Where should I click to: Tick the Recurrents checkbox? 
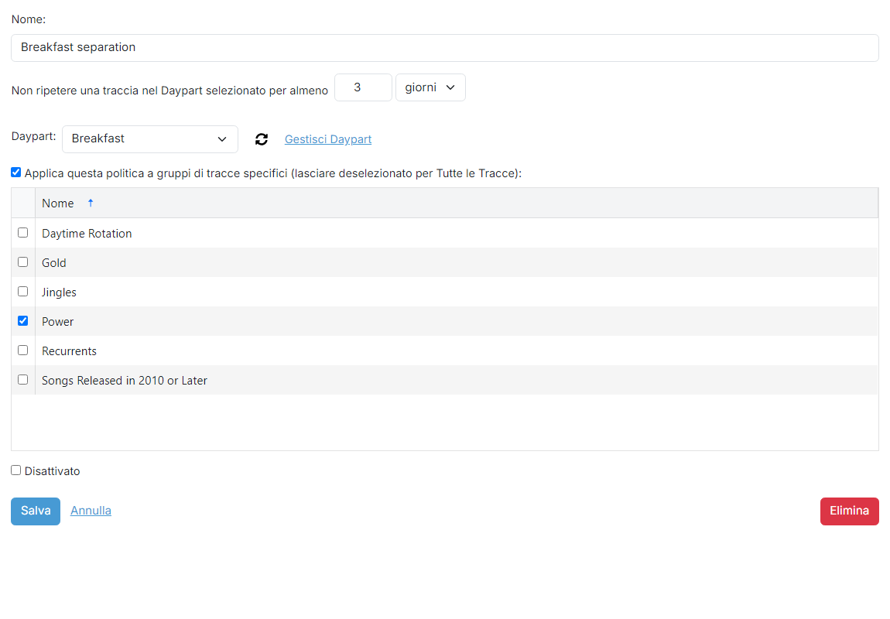point(22,351)
